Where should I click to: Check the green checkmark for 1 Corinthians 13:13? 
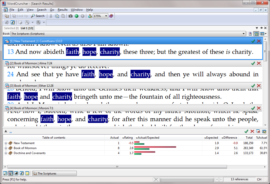click(253, 41)
